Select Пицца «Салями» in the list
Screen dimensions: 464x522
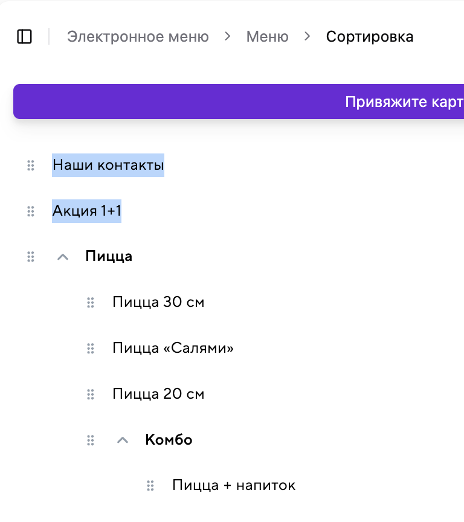[173, 348]
